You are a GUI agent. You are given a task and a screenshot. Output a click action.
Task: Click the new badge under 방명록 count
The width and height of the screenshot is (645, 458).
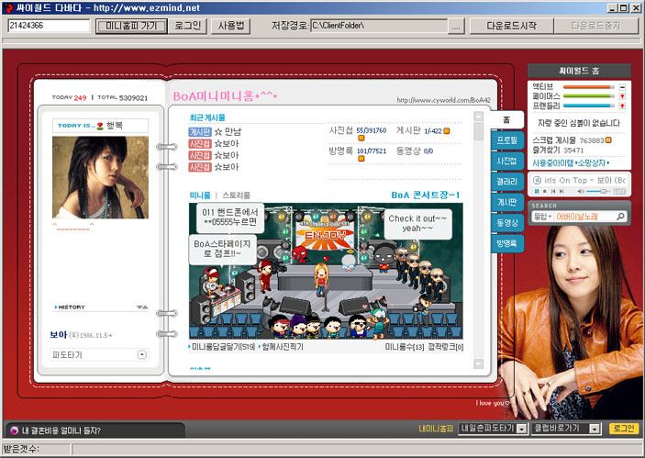361,159
